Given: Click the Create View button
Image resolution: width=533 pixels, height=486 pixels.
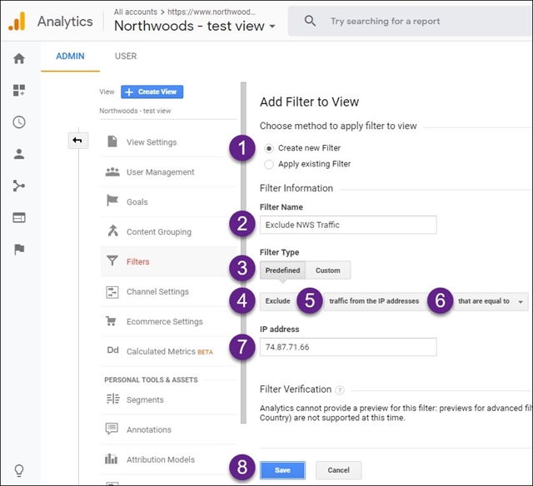Looking at the screenshot, I should pyautogui.click(x=152, y=92).
